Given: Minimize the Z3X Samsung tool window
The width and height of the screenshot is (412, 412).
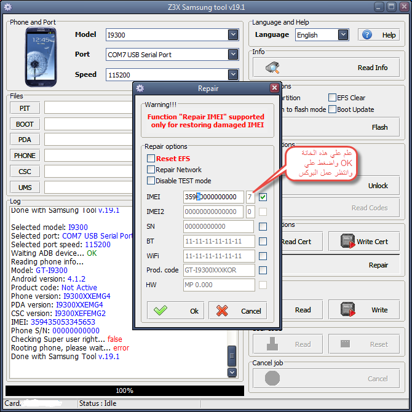Looking at the screenshot, I should (379, 7).
